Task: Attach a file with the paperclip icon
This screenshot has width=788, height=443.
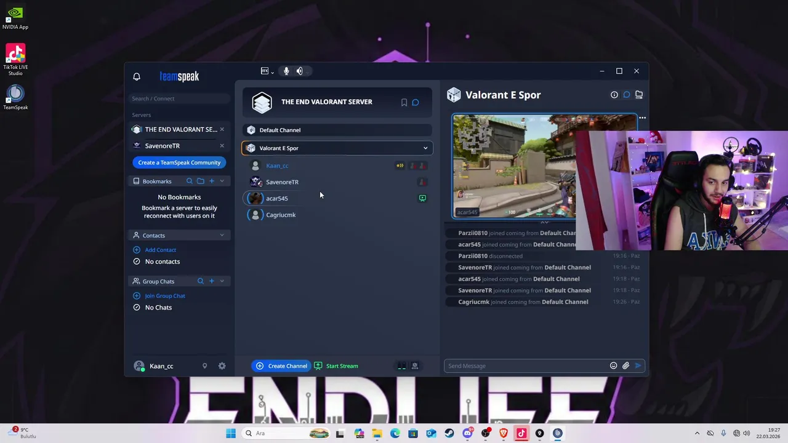Action: coord(625,366)
